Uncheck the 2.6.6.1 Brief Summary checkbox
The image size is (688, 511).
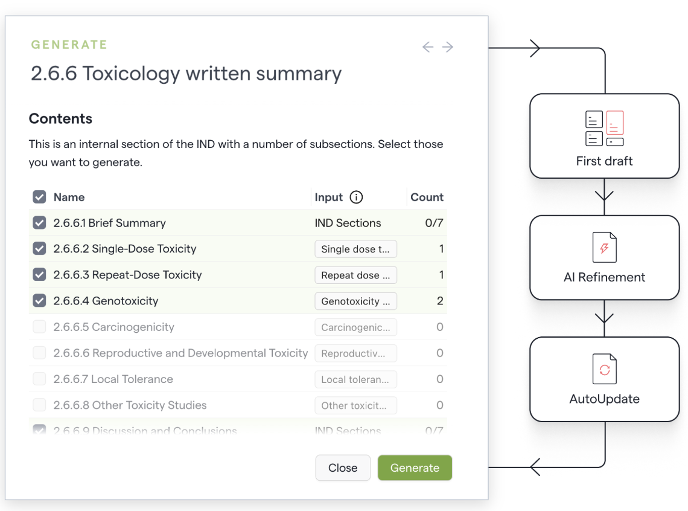(39, 223)
